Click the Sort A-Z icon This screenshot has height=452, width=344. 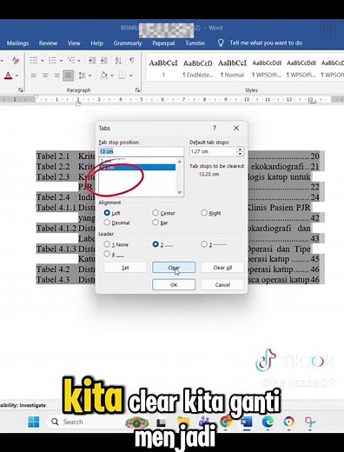[118, 60]
